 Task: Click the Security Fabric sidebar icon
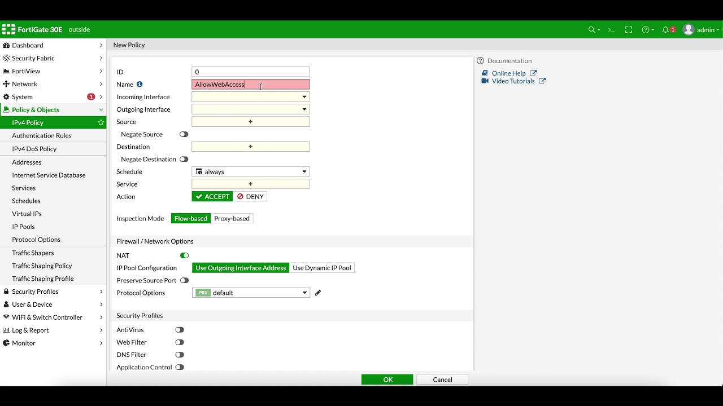6,58
